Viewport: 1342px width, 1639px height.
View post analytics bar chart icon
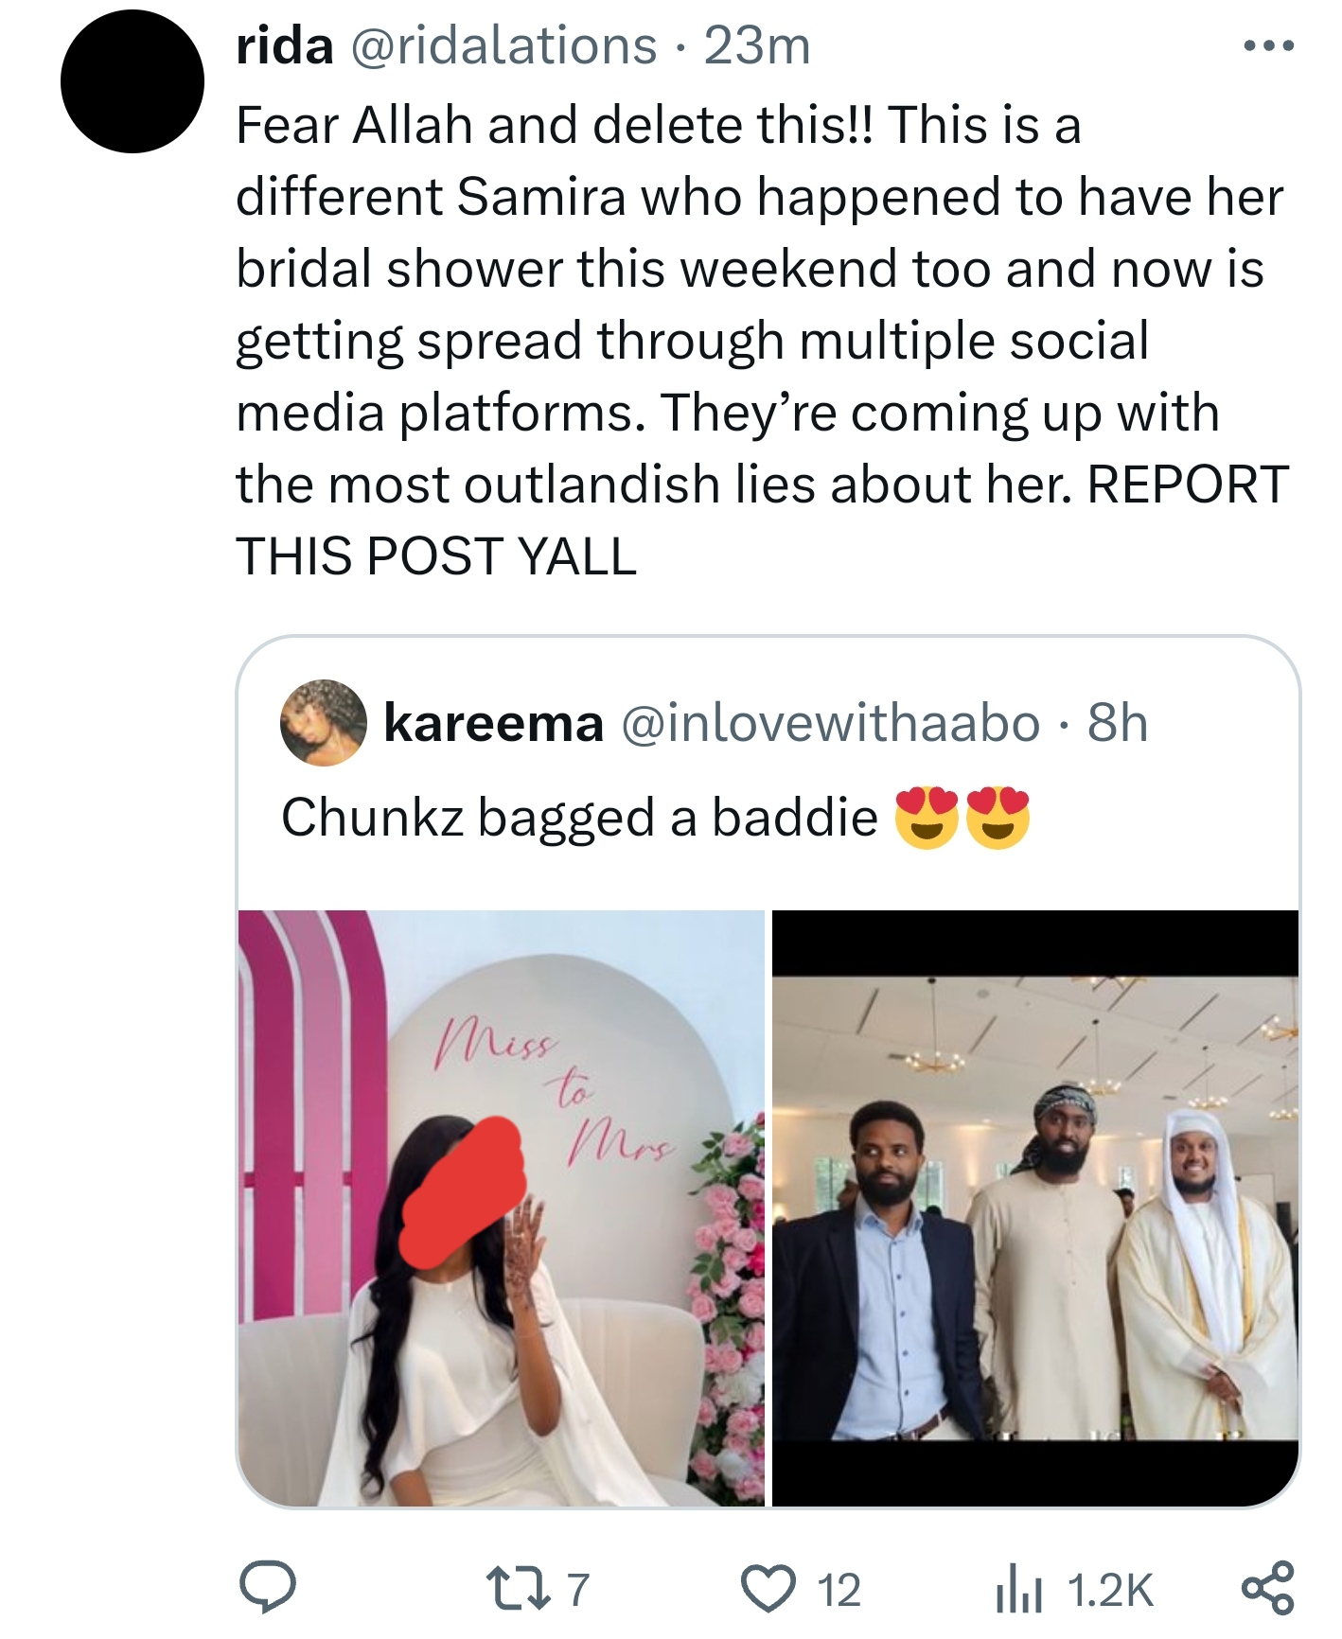(1017, 1591)
